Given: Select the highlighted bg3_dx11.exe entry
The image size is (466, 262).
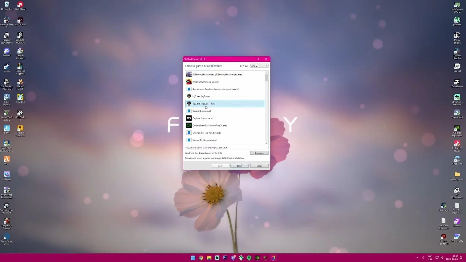Looking at the screenshot, I should click(225, 104).
